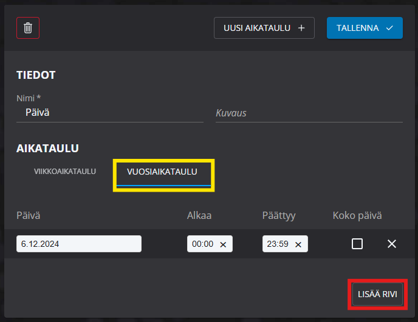418x322 pixels.
Task: Remove the 6.12.2024 row with X
Action: tap(392, 244)
